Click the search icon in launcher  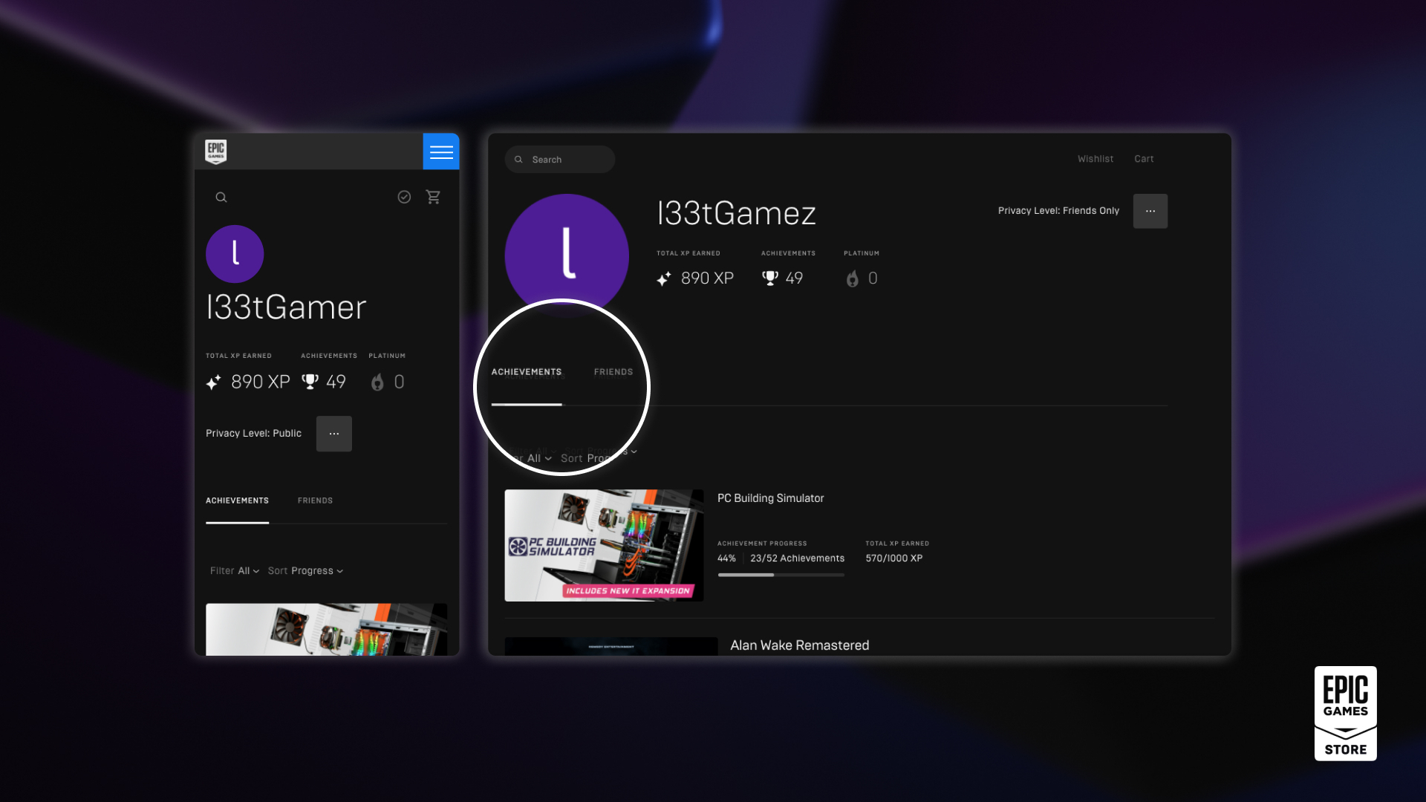coord(221,197)
